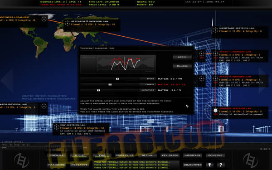Open the Voiceprint tool button

pos(125,155)
